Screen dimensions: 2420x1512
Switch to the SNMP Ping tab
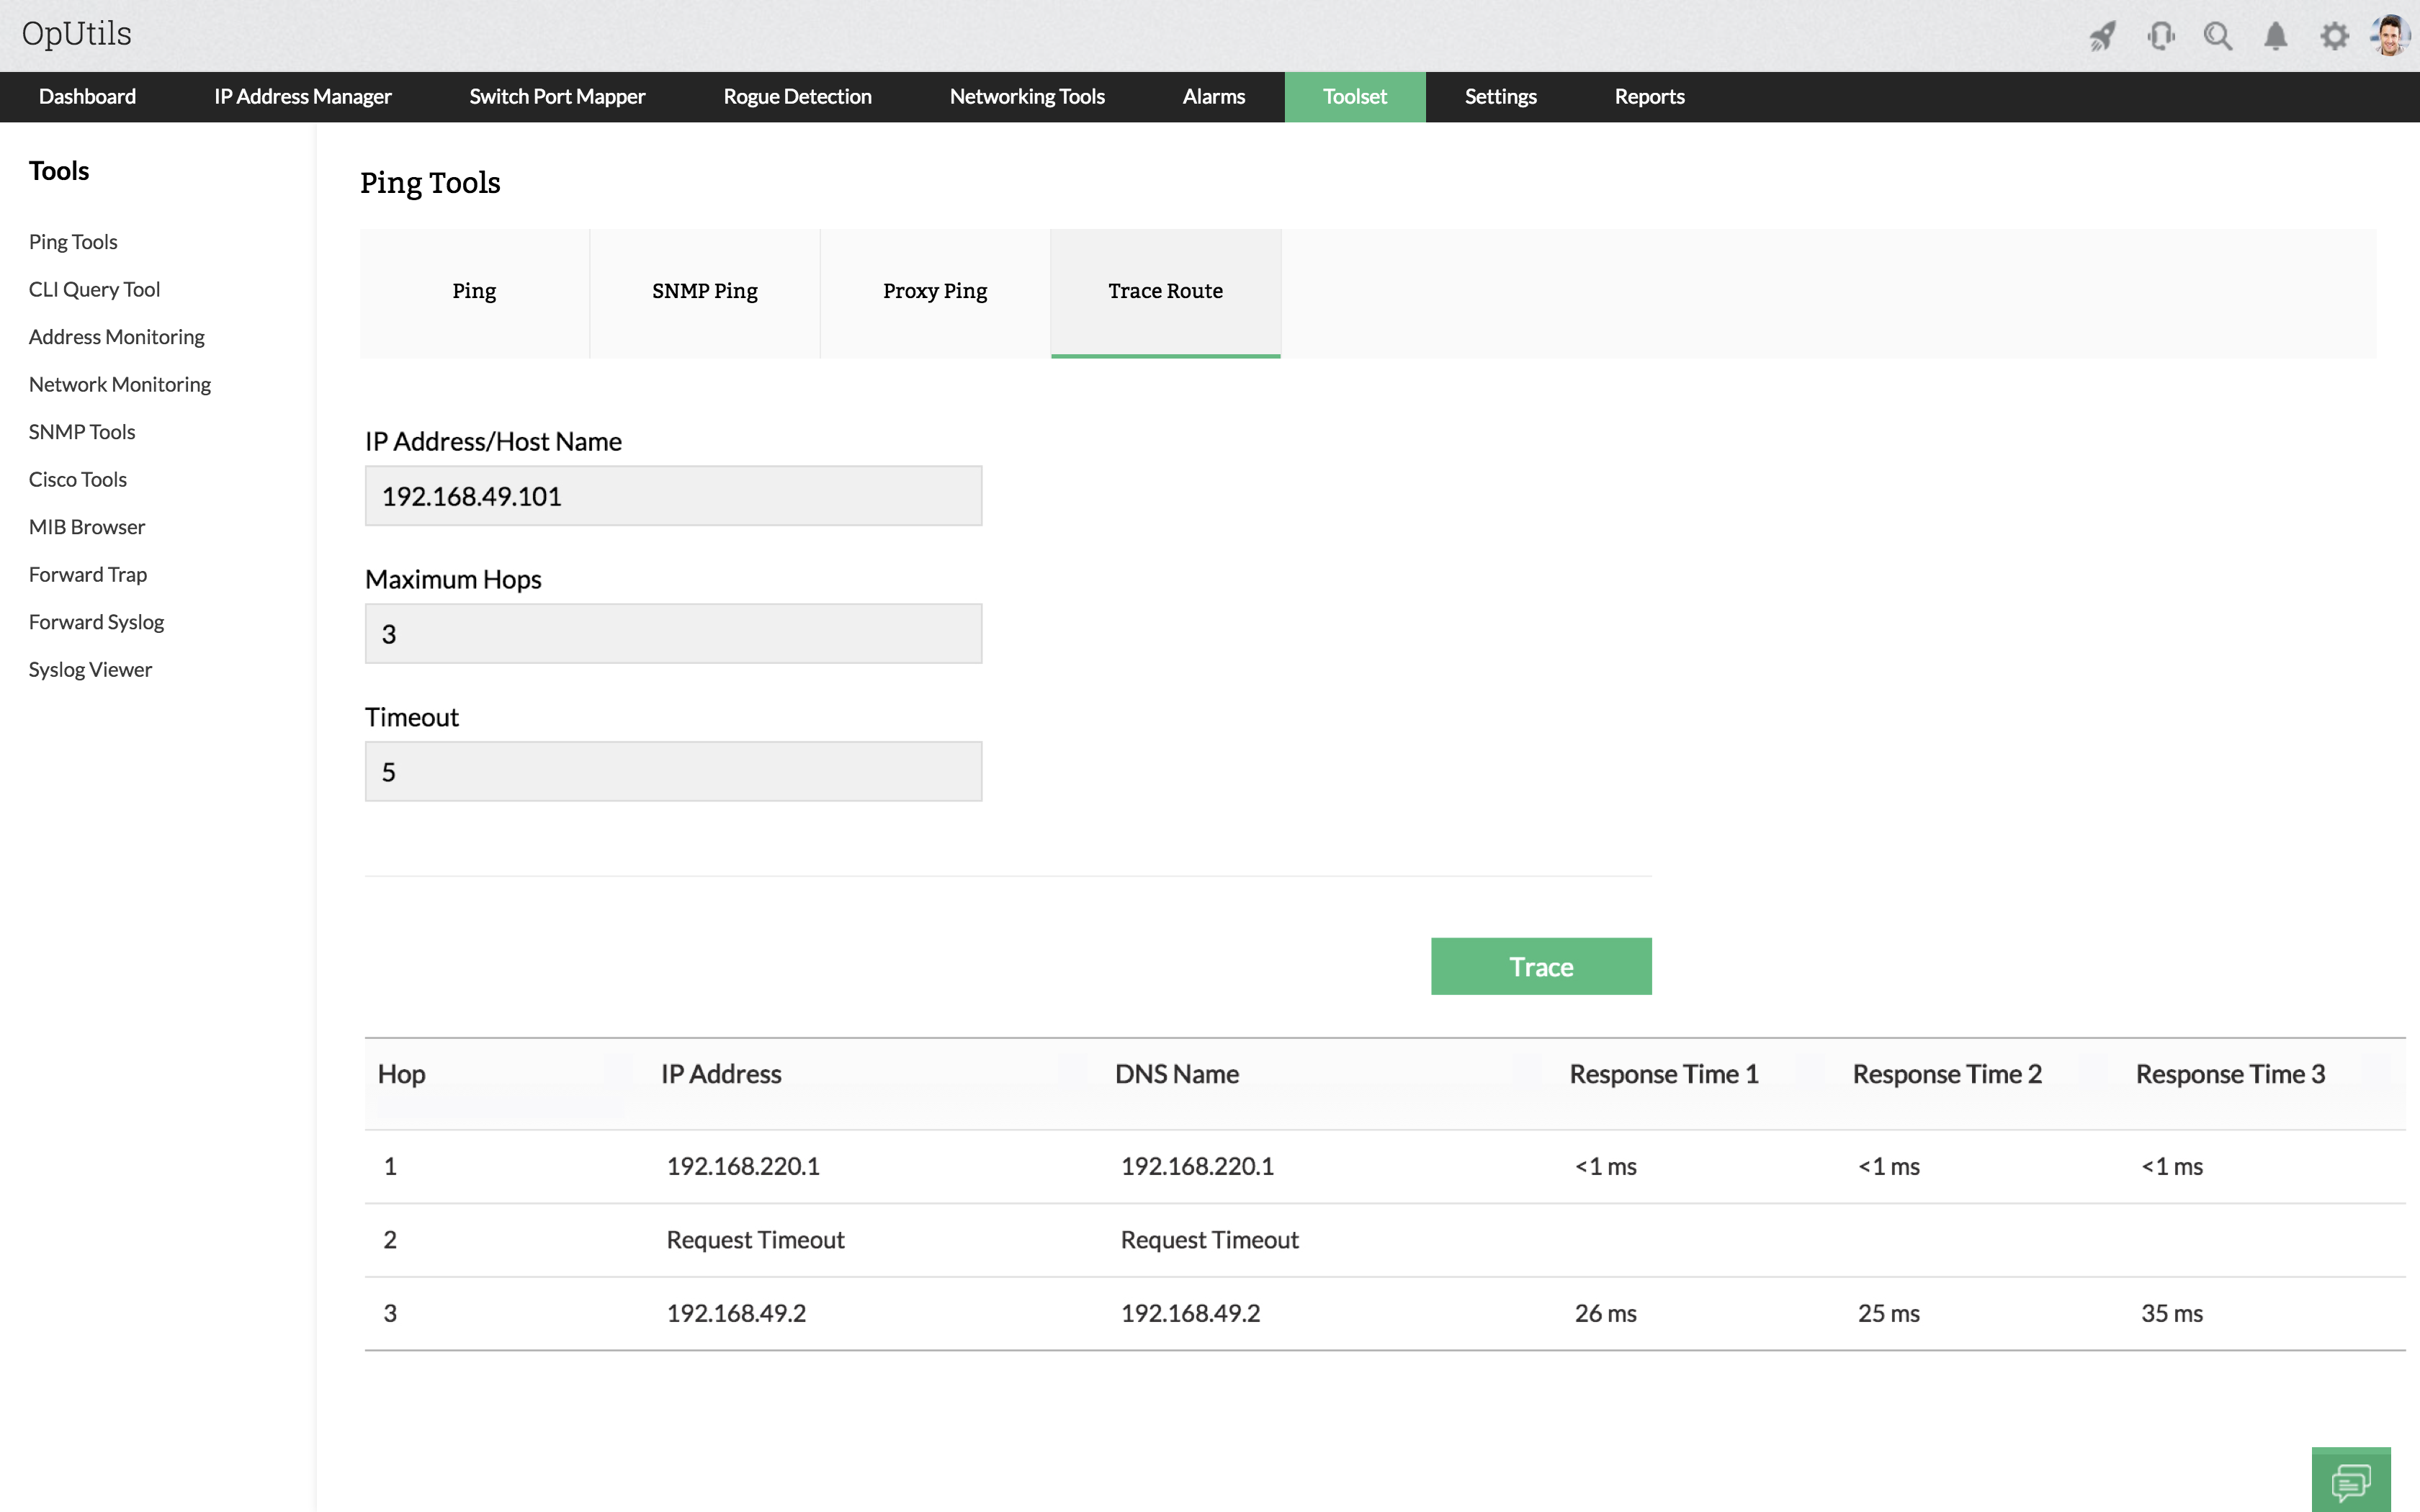coord(704,291)
